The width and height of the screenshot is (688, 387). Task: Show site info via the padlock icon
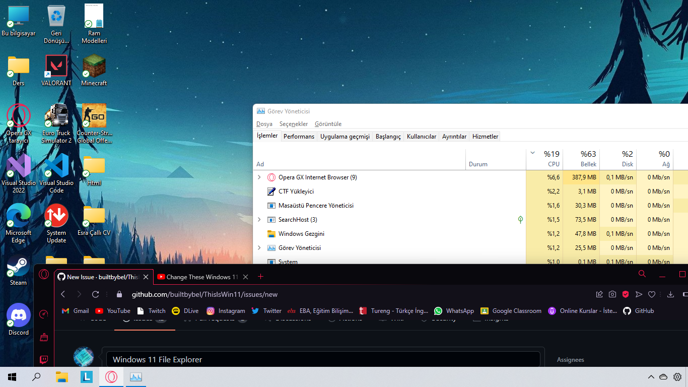(119, 294)
